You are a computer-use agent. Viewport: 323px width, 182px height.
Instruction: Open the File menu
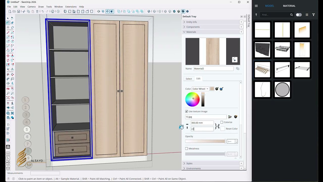tap(9, 7)
